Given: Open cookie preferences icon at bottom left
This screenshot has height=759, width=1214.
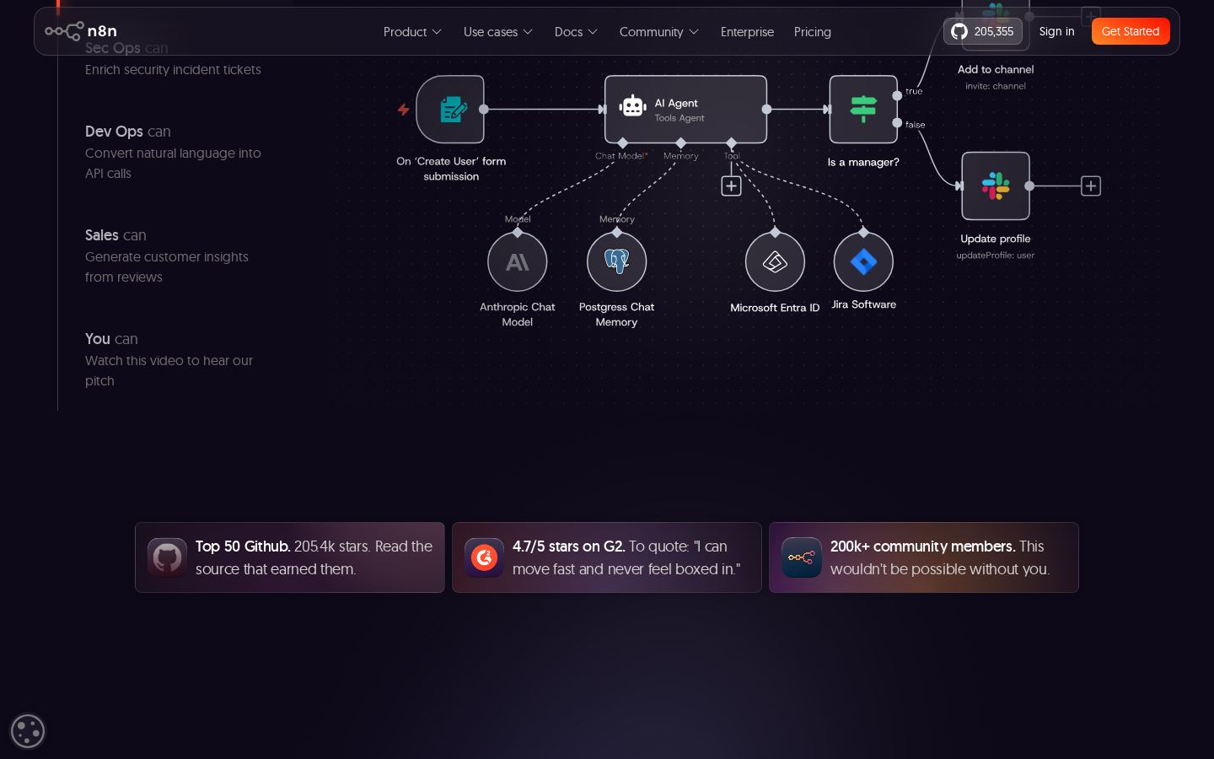Looking at the screenshot, I should (x=28, y=731).
